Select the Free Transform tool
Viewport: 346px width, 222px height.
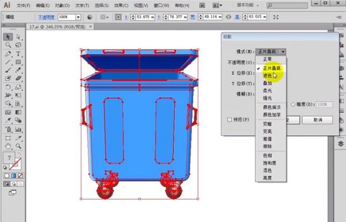click(18, 95)
